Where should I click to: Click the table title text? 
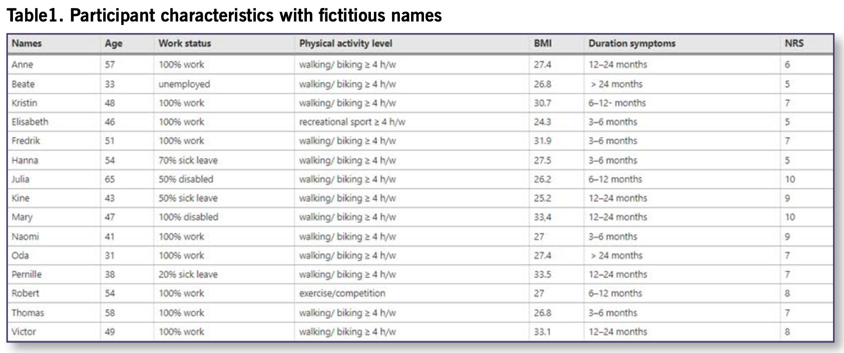pyautogui.click(x=224, y=15)
